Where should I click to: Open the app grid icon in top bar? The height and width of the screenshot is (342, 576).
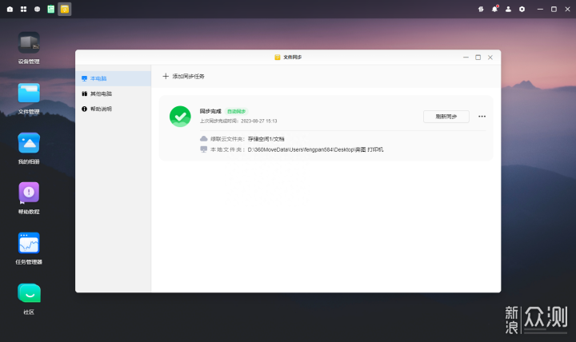pyautogui.click(x=23, y=9)
